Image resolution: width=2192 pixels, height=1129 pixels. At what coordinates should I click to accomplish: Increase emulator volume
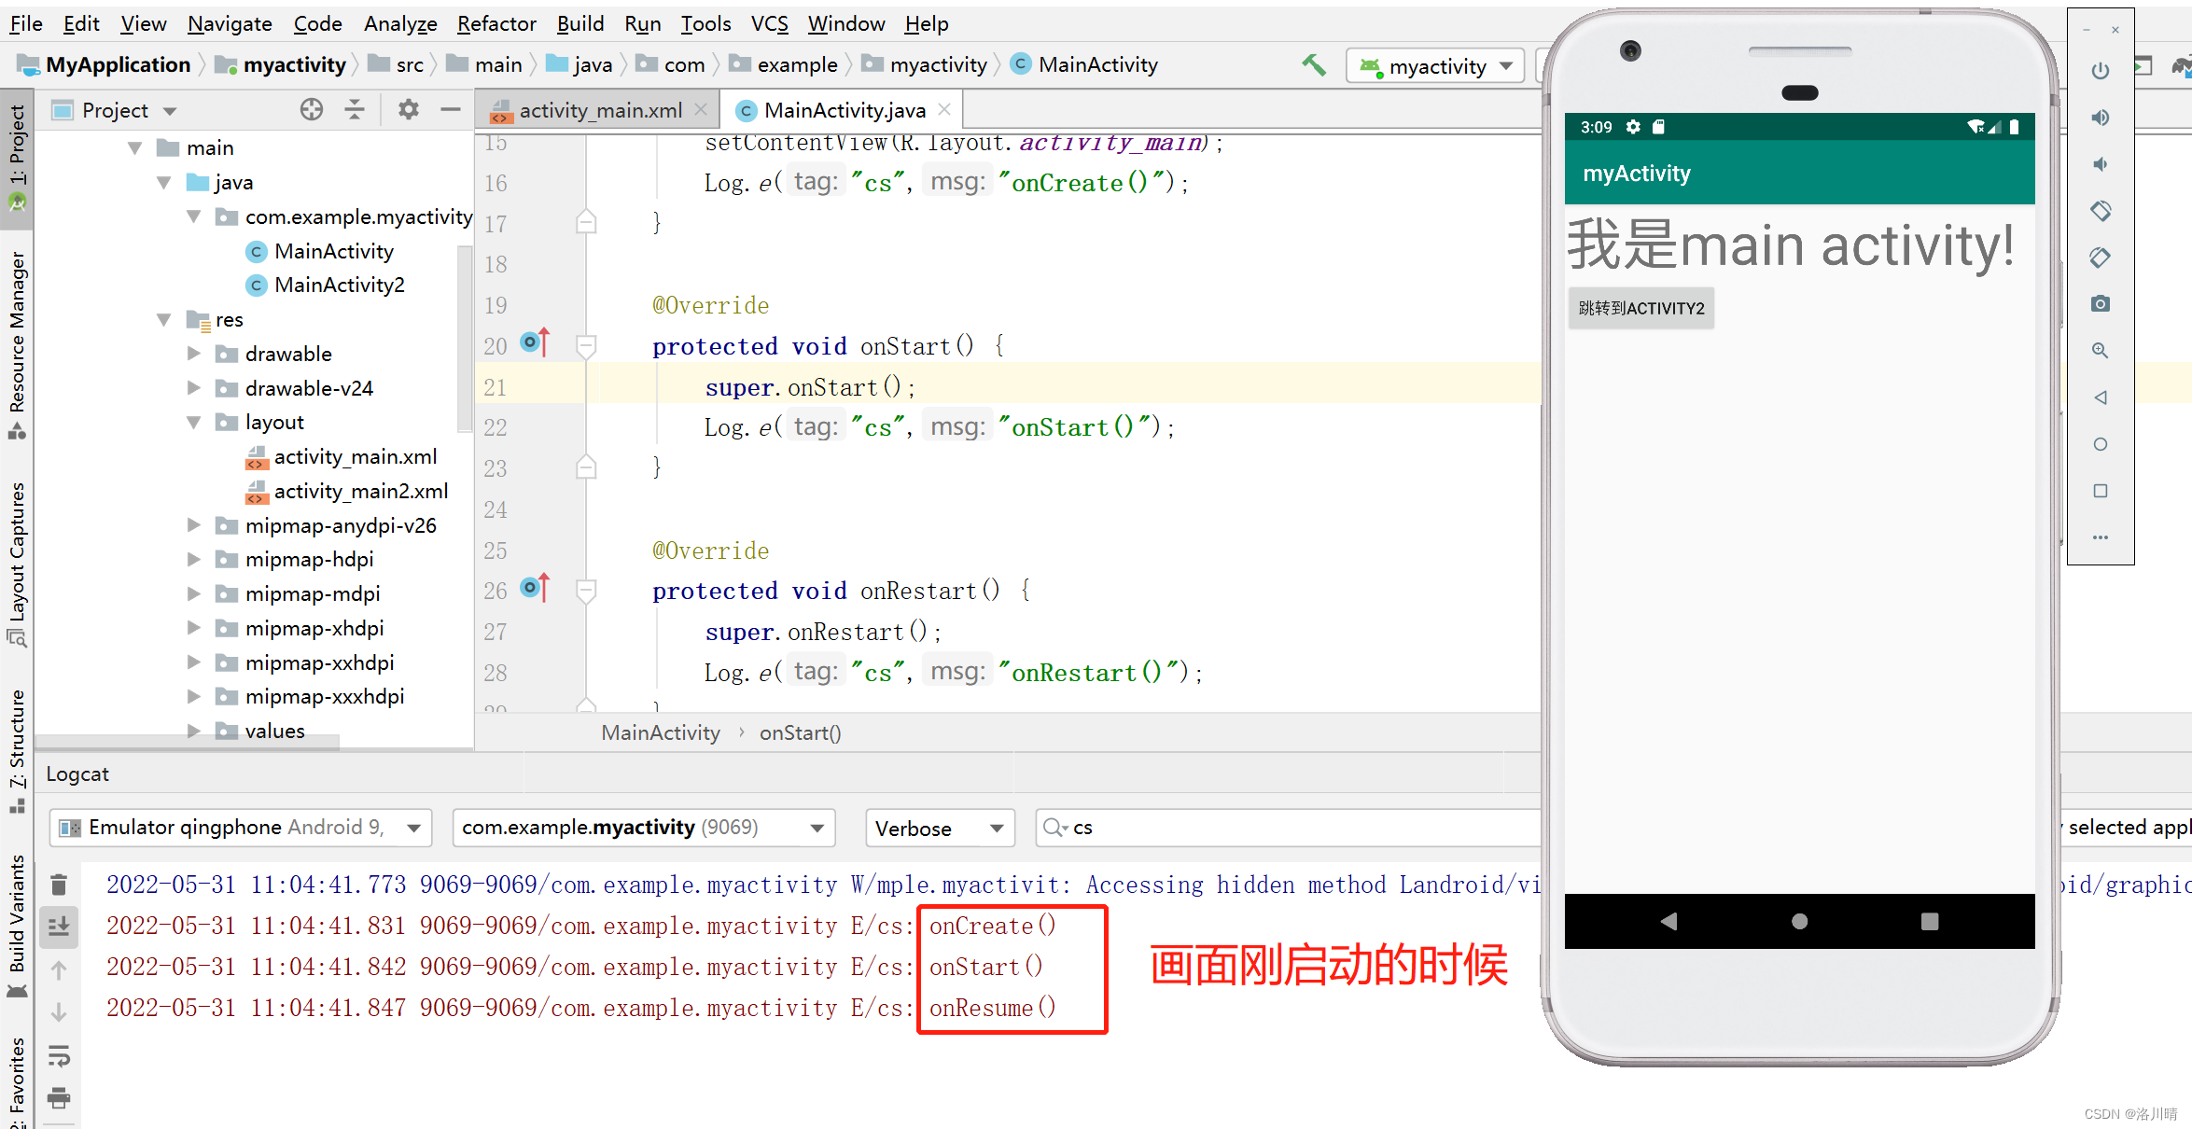[2101, 117]
